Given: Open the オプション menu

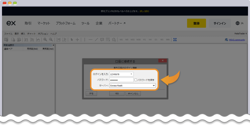Looking at the screenshot, I should 43,34.
